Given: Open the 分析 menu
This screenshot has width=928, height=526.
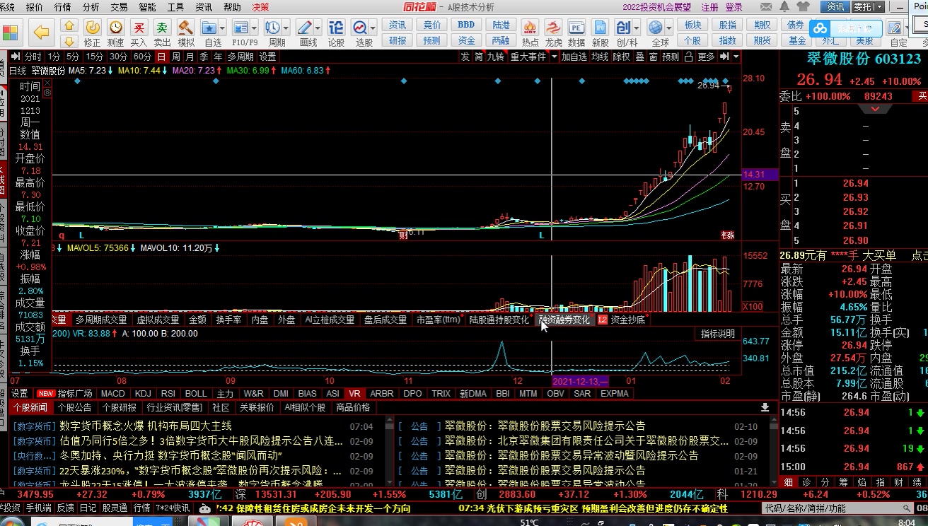Looking at the screenshot, I should (x=91, y=7).
